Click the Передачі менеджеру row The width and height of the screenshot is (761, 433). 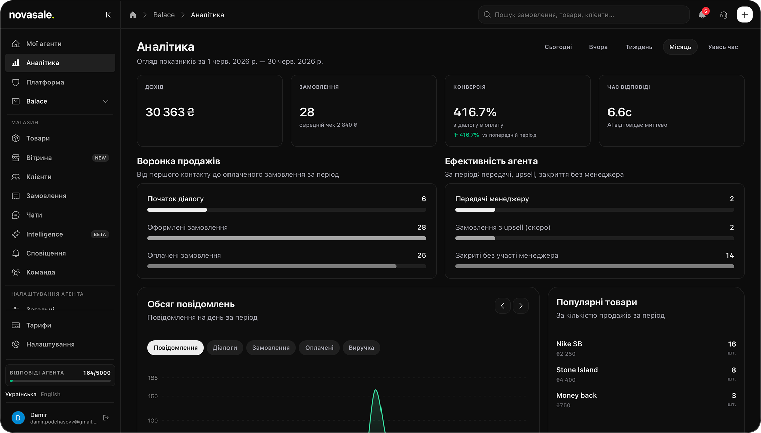(594, 204)
